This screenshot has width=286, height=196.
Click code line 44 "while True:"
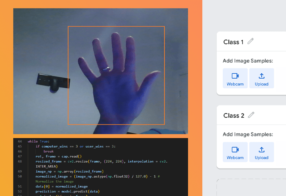tap(39, 141)
